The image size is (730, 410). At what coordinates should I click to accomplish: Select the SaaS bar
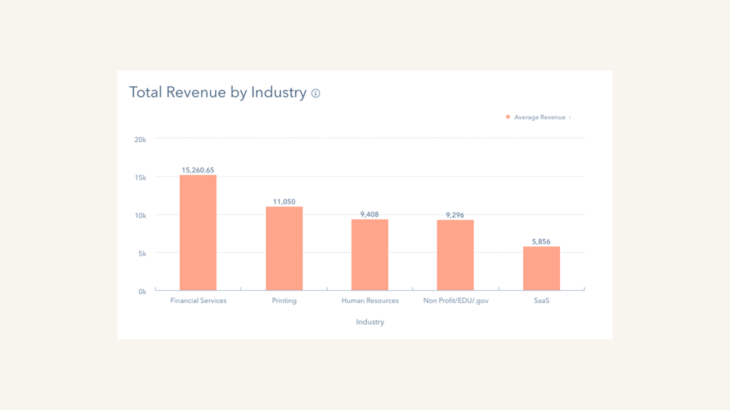coord(542,268)
